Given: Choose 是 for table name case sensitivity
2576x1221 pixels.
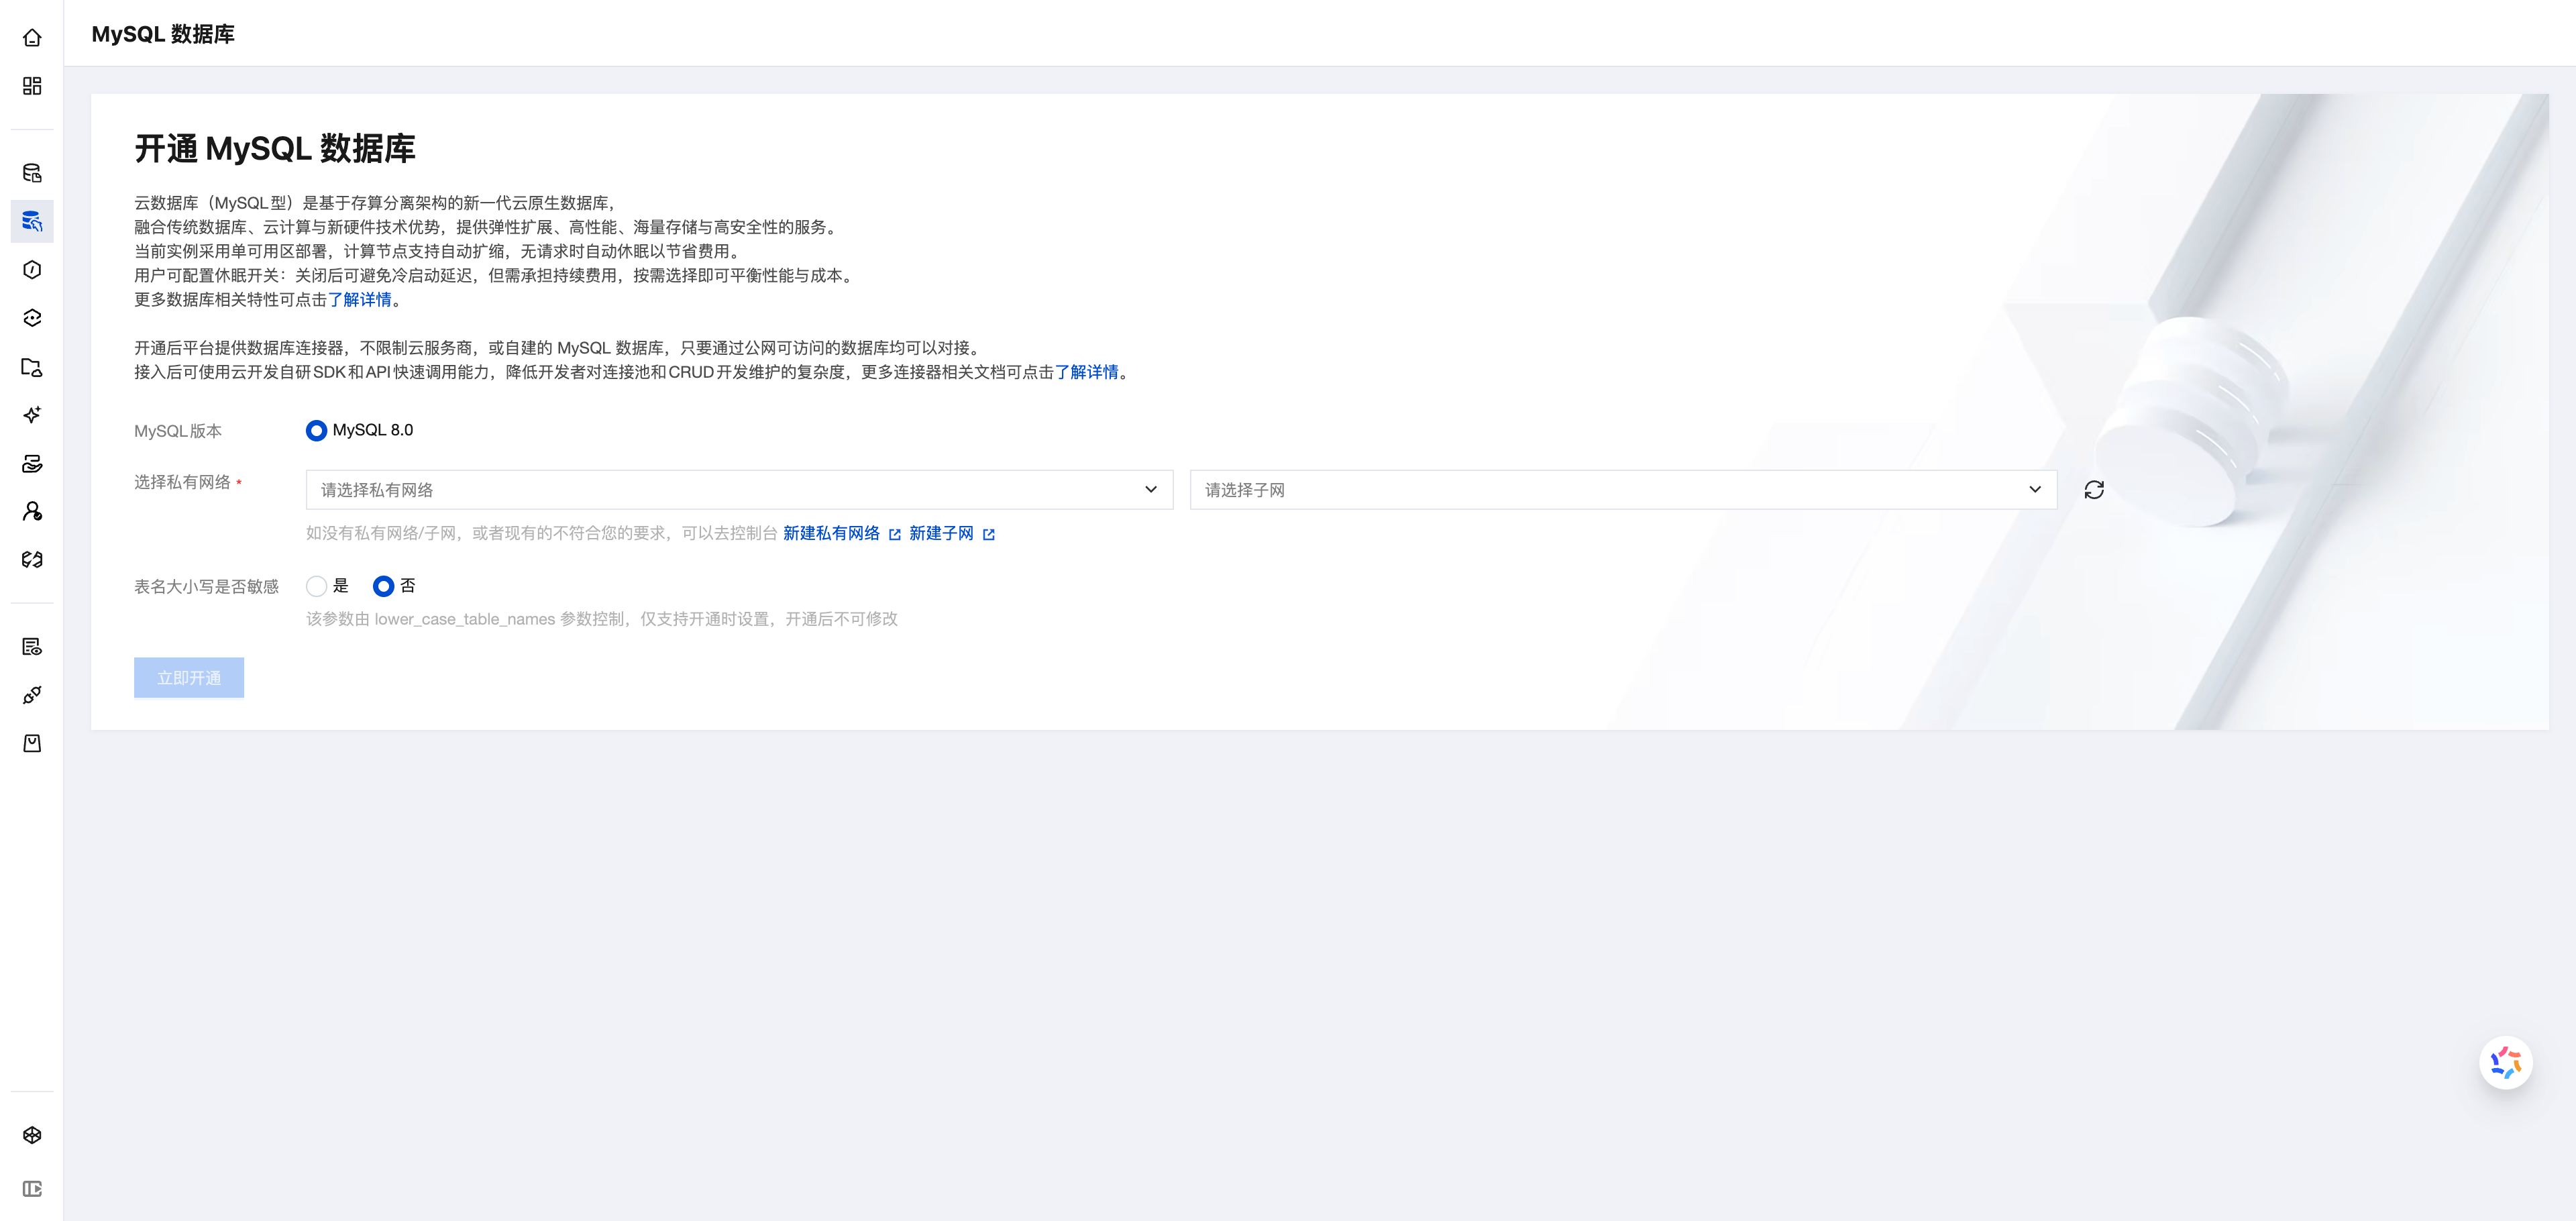Looking at the screenshot, I should [x=316, y=586].
